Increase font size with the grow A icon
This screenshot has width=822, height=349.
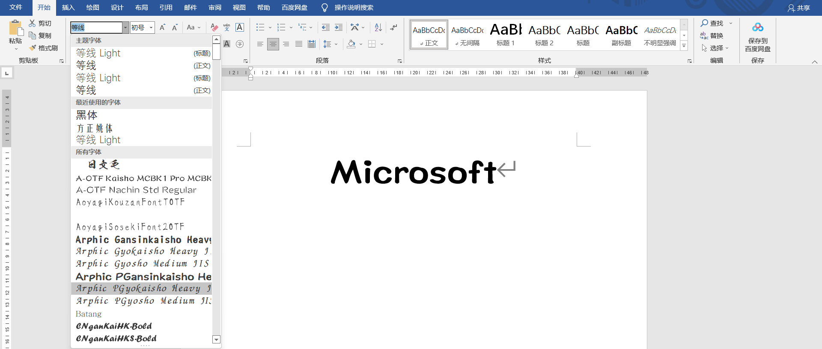click(x=162, y=27)
